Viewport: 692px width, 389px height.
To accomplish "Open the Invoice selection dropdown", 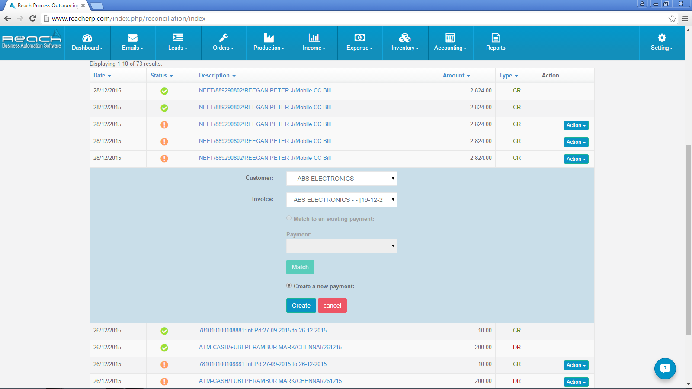I will (x=342, y=200).
